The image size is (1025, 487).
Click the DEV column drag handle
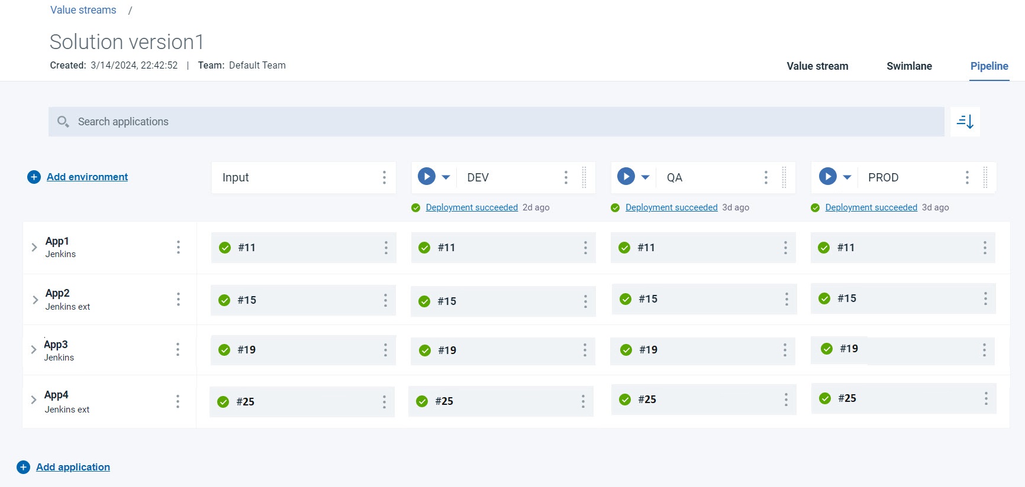[x=584, y=177]
